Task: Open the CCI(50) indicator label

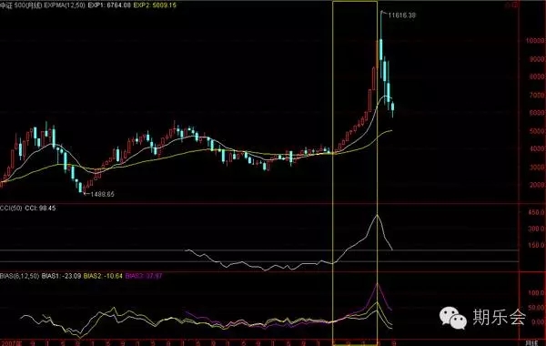Action: click(11, 208)
